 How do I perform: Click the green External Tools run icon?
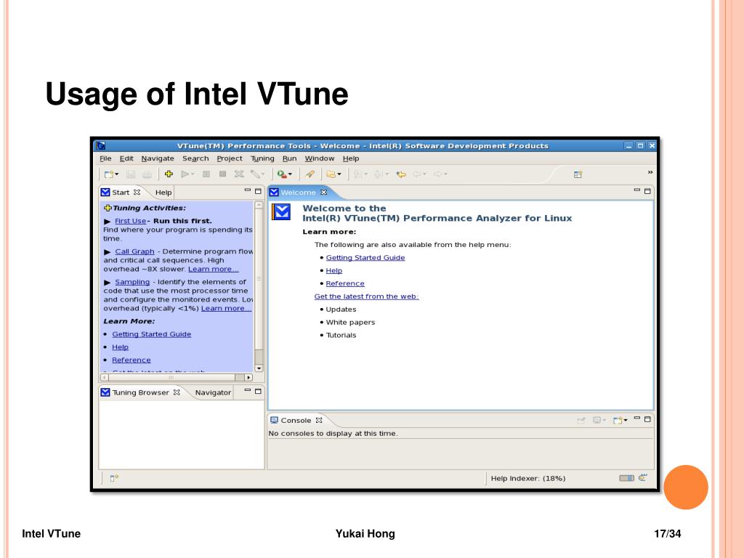coord(282,174)
